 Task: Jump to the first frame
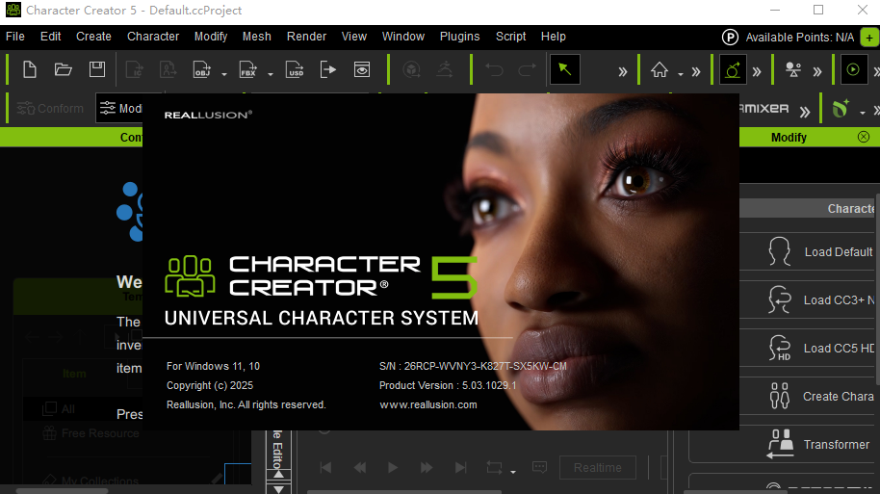[x=325, y=468]
